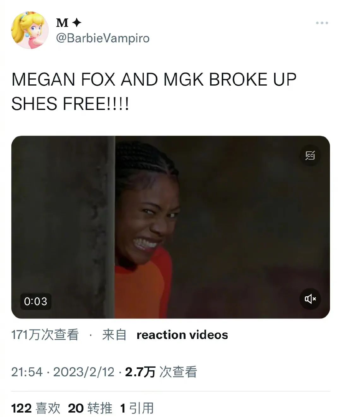Open the Princess Peach profile avatar

click(x=30, y=30)
